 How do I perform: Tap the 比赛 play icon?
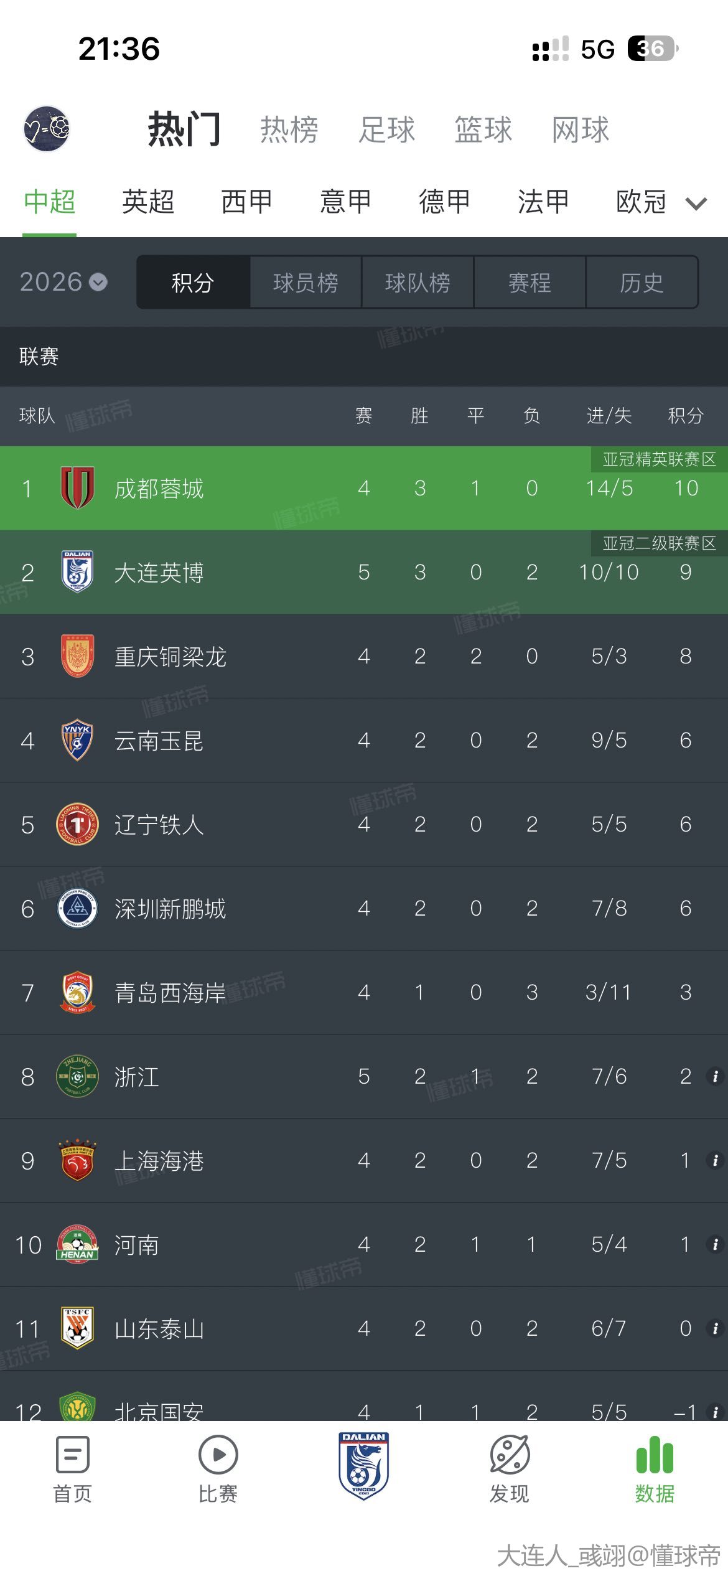[x=218, y=1455]
